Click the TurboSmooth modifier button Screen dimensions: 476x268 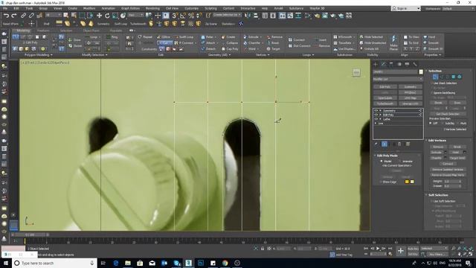tap(385, 103)
